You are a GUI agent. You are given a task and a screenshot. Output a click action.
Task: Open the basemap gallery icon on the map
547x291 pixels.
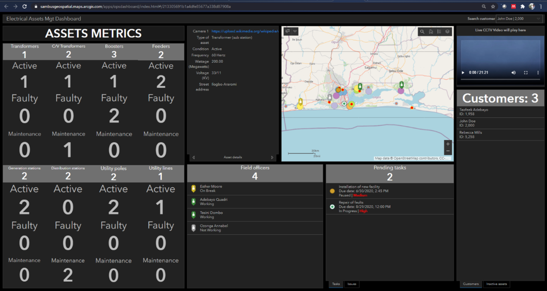[x=447, y=31]
